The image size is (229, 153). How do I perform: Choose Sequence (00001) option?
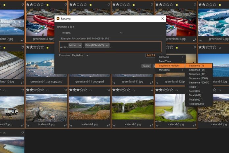[199, 82]
